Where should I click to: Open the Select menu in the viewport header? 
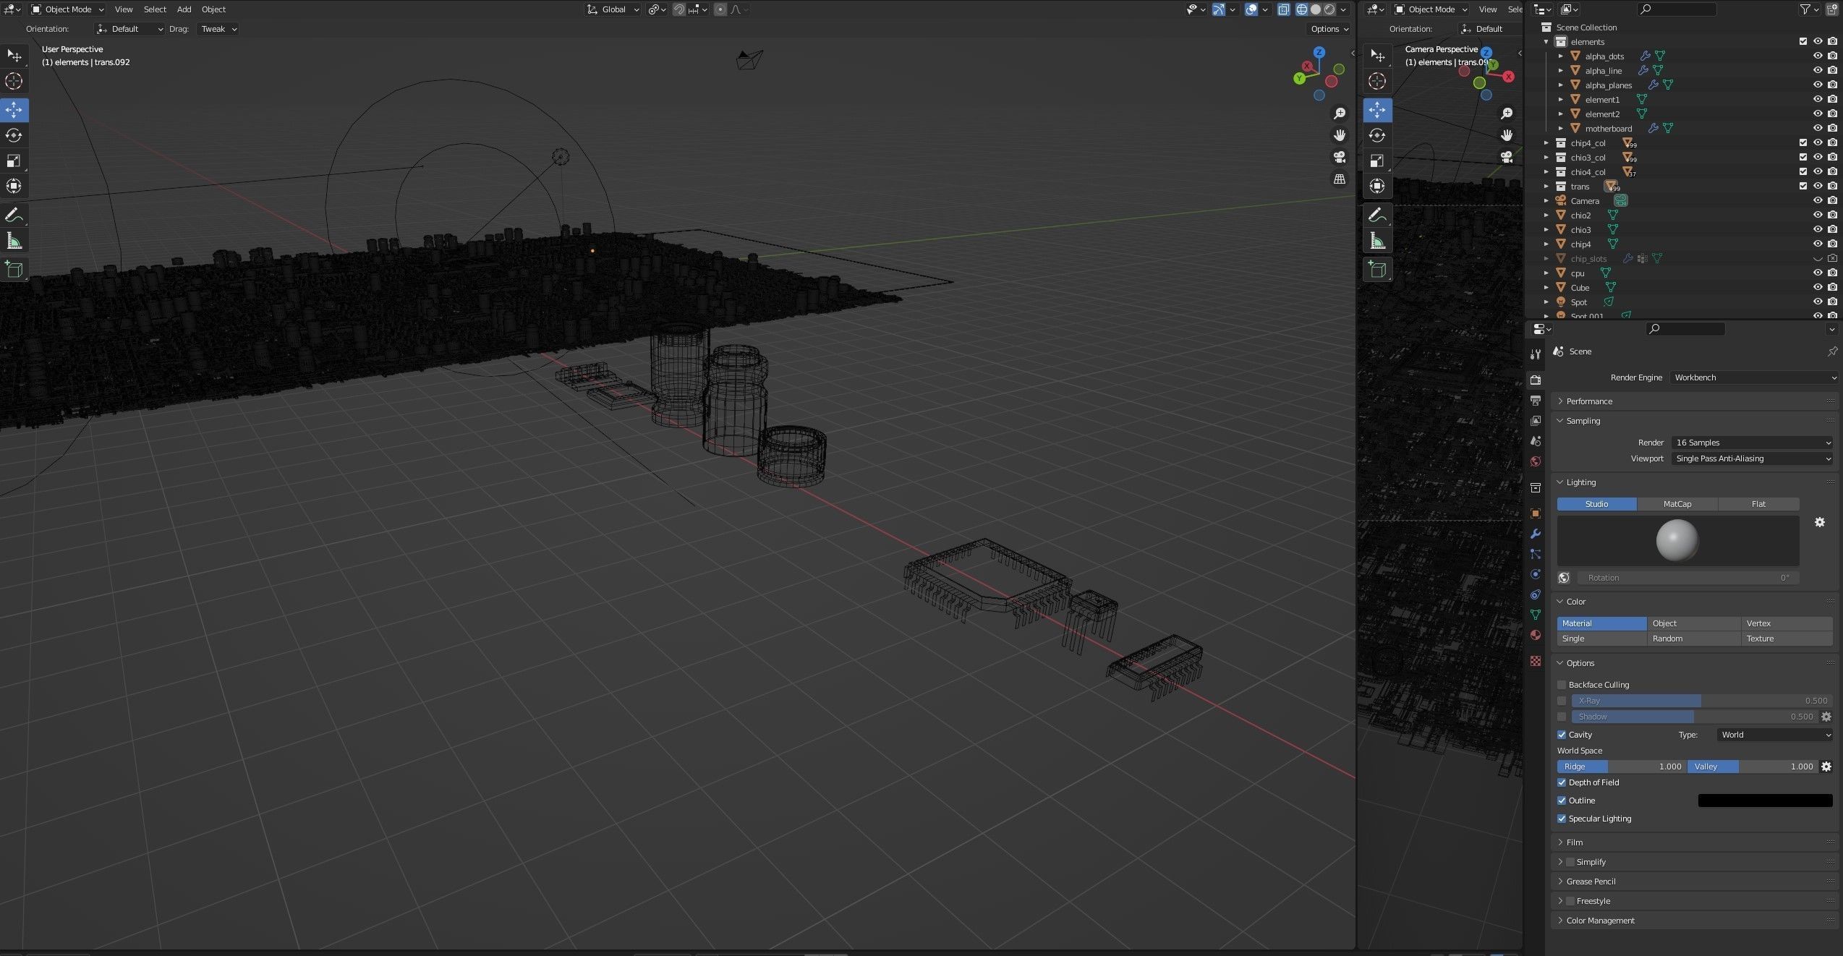[155, 9]
